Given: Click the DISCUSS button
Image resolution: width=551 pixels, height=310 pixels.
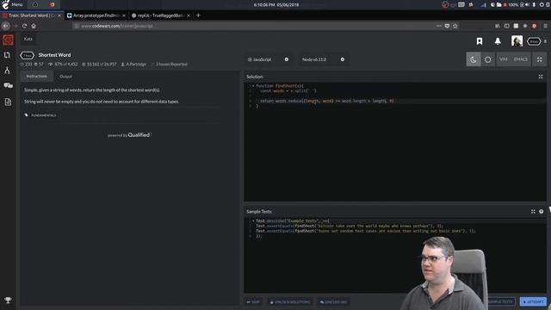Looking at the screenshot, I should click(333, 302).
